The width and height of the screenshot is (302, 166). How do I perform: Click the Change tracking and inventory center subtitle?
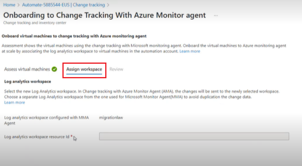point(35,23)
